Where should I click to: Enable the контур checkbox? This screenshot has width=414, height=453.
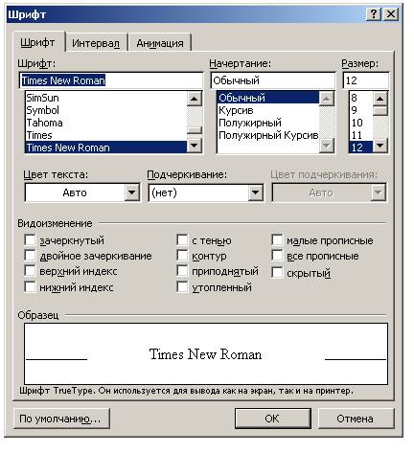point(182,256)
